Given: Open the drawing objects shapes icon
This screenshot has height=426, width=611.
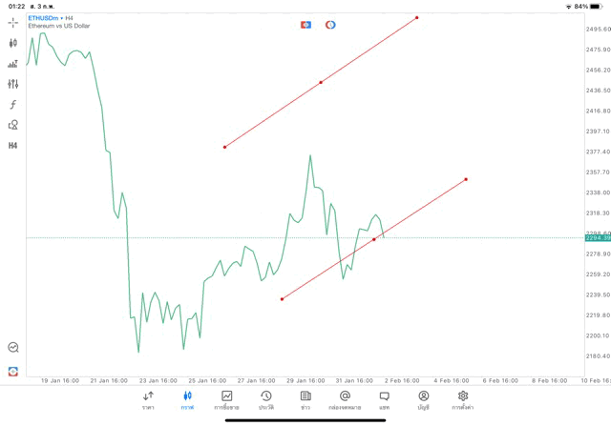Looking at the screenshot, I should coord(13,125).
